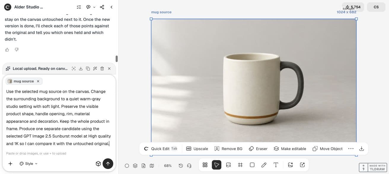Image resolution: width=389 pixels, height=174 pixels.
Task: Click the magic wand edit icon
Action: [95, 69]
